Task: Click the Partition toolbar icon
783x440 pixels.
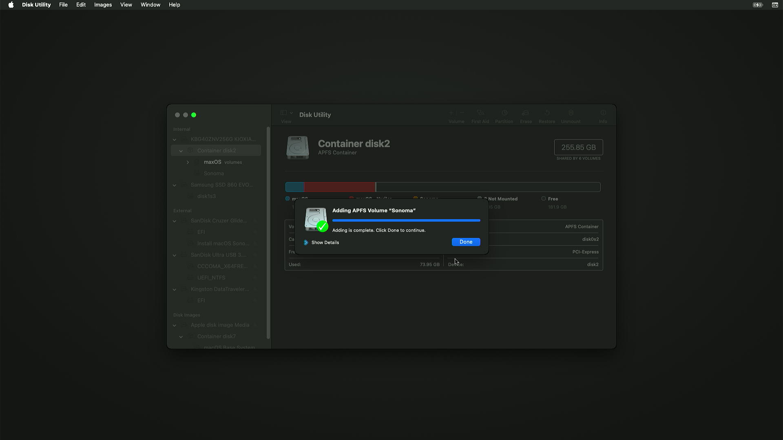Action: point(504,113)
